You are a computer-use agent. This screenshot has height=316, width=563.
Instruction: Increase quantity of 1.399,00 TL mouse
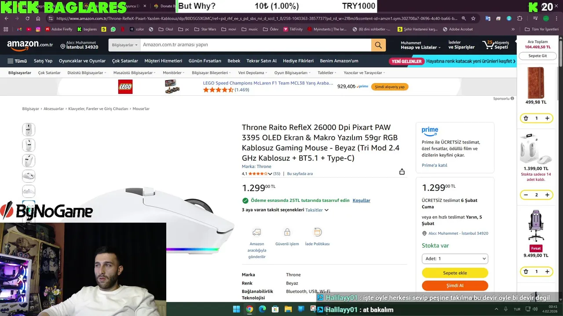[x=547, y=195]
